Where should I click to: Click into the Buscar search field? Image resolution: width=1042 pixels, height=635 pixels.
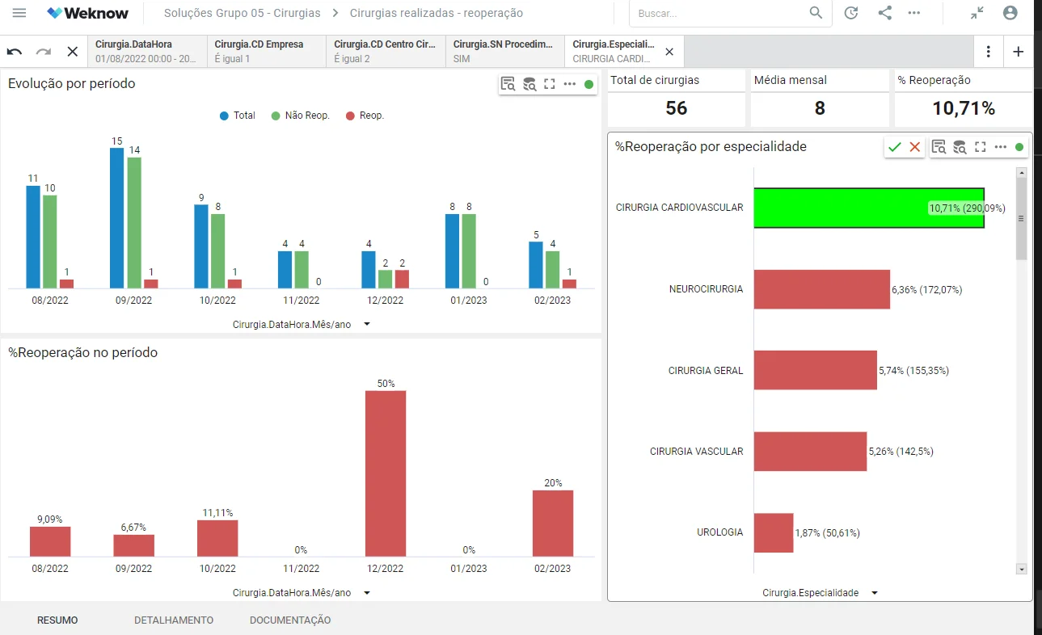pos(719,13)
